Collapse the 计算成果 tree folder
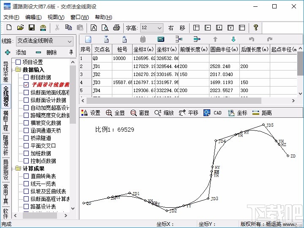Image resolution: width=304 pixels, height=228 pixels. pos(18,168)
